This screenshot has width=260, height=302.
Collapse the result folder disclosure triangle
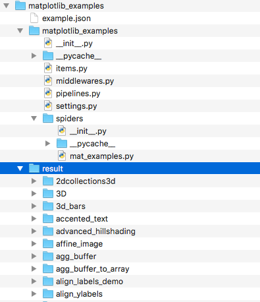click(x=20, y=169)
